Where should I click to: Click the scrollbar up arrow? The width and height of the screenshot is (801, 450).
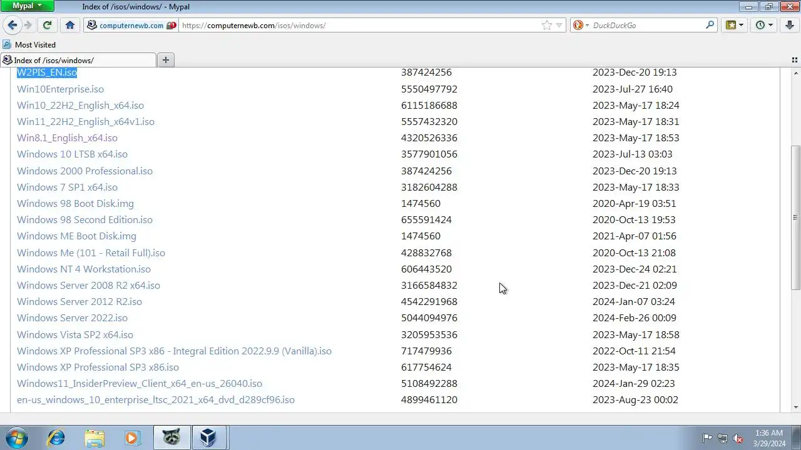(795, 72)
